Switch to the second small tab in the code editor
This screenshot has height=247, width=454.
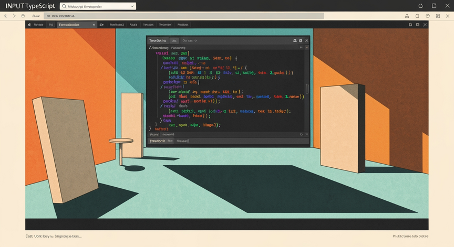coord(174,41)
